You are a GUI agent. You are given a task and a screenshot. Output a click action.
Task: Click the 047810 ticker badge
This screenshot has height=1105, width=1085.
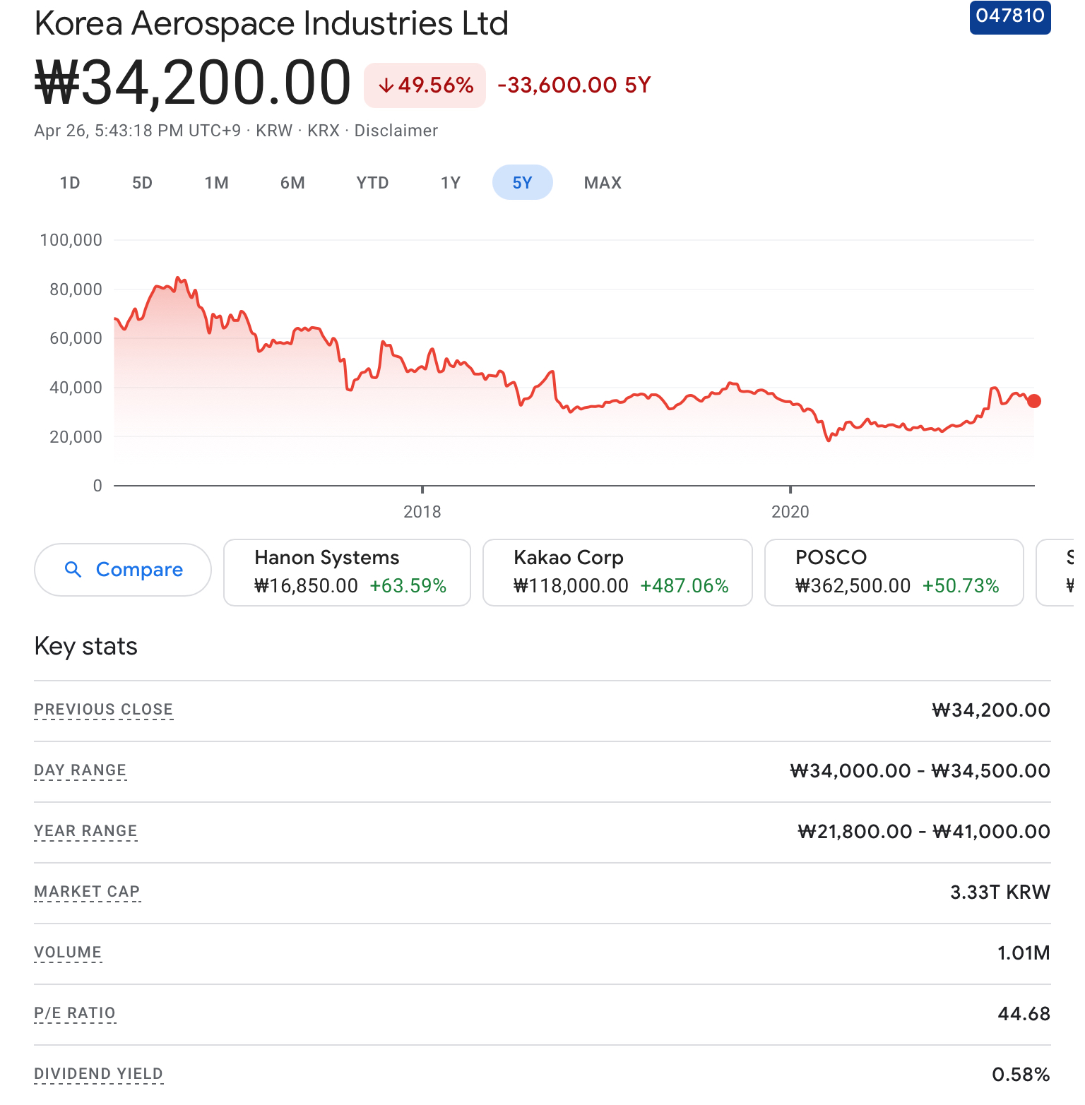[1009, 16]
